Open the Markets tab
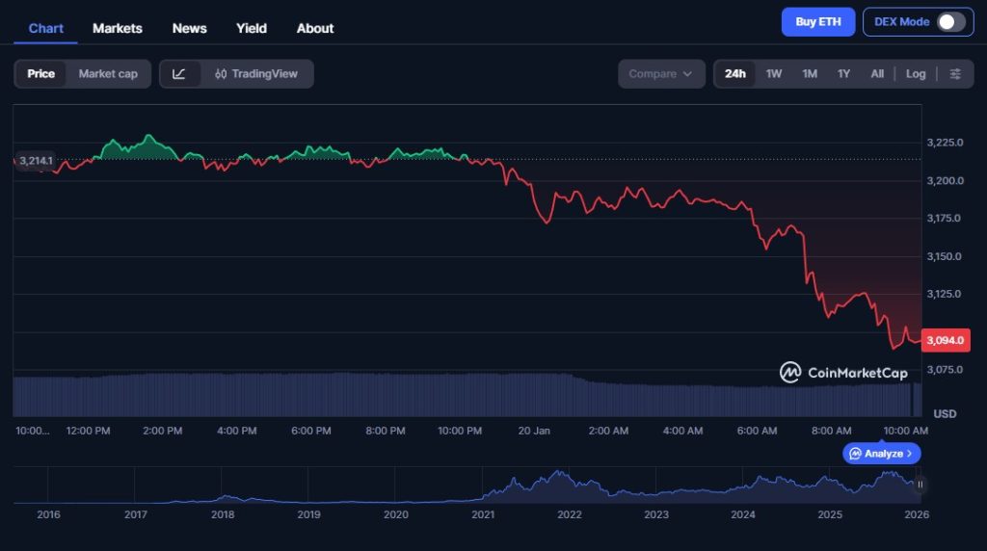987x551 pixels. point(118,28)
